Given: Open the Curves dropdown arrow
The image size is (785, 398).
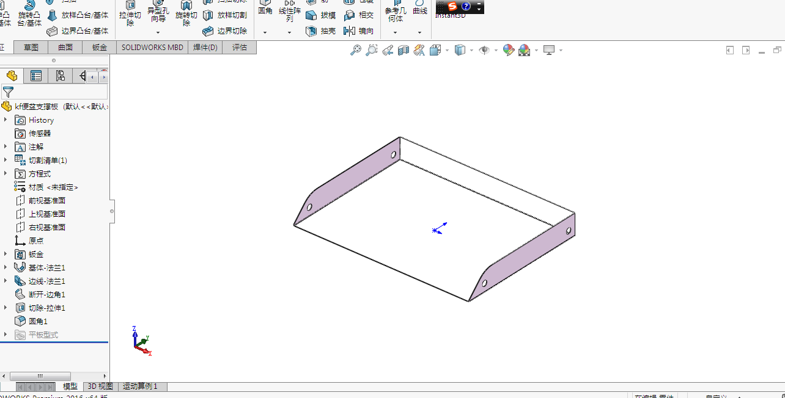Looking at the screenshot, I should coord(419,32).
